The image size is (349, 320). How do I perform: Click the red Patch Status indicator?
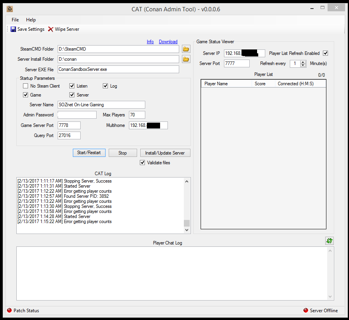click(x=9, y=310)
